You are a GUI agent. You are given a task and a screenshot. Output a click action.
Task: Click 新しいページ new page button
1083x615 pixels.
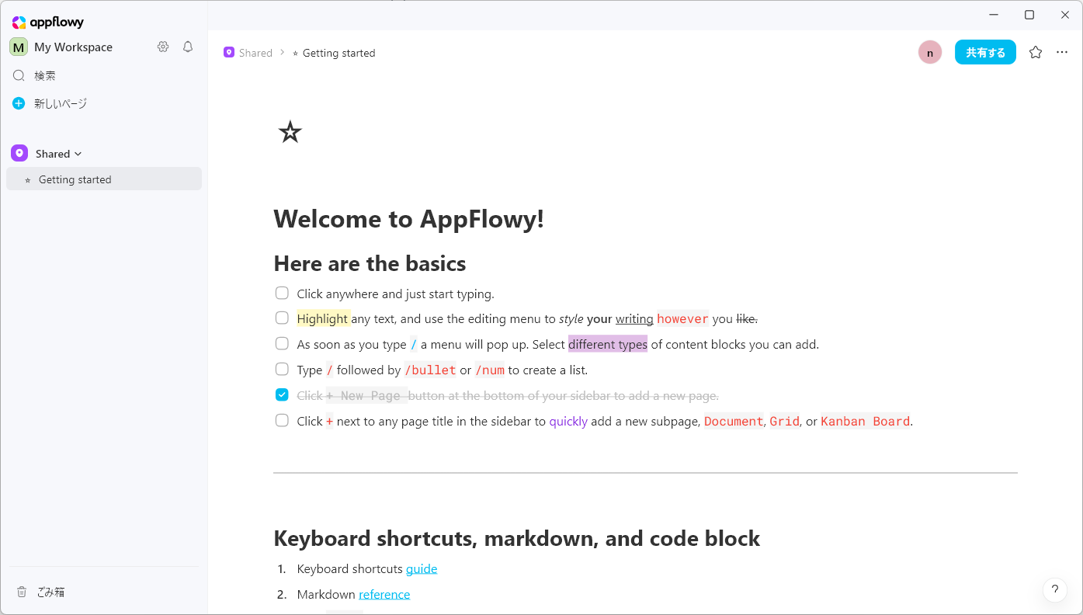pyautogui.click(x=61, y=103)
